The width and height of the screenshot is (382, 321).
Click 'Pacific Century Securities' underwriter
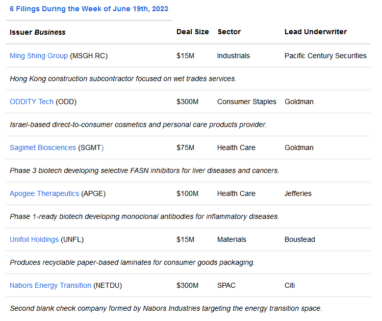325,56
